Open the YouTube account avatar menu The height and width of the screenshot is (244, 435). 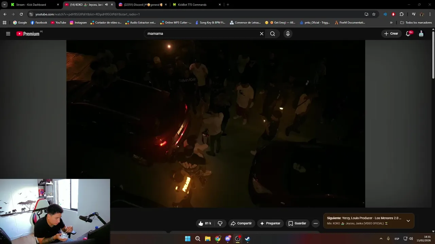click(421, 34)
